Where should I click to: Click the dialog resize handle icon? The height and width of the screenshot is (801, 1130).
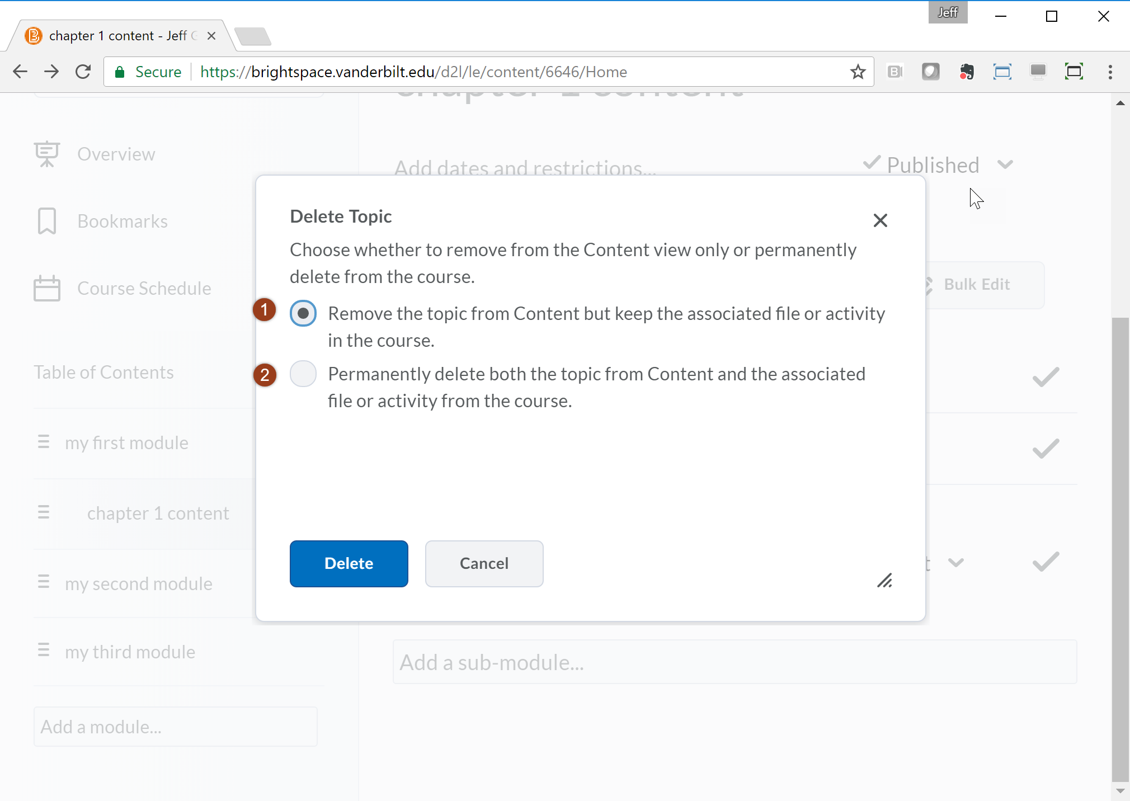[x=885, y=581]
